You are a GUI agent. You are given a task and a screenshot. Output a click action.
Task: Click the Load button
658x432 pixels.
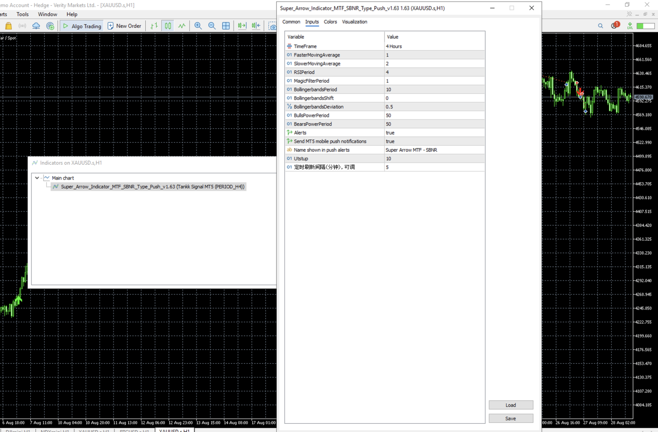511,405
